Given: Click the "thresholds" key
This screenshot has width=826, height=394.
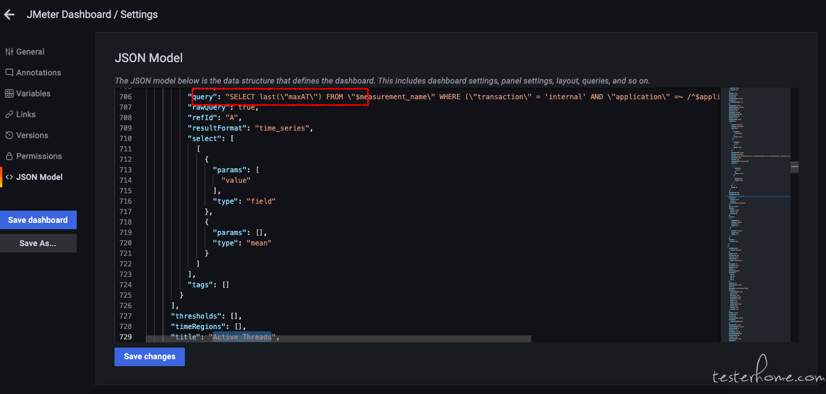Looking at the screenshot, I should (198, 316).
